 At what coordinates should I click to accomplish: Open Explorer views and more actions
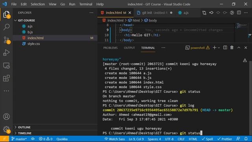[91, 13]
